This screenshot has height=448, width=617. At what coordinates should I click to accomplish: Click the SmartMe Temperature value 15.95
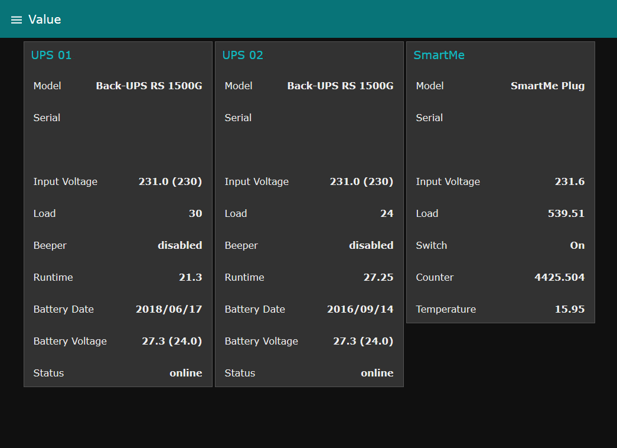coord(569,309)
